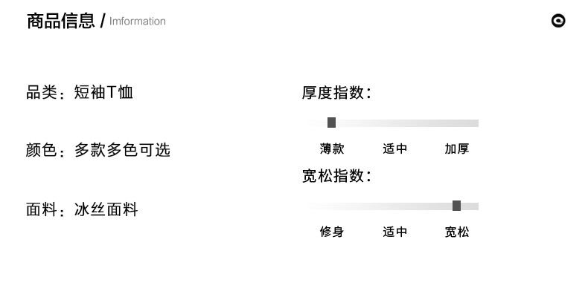588x300 pixels.
Task: Click 适中 label under thickness slider
Action: [x=394, y=149]
